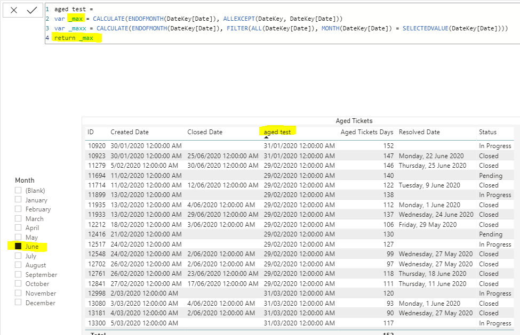Viewport: 520px width, 335px height.
Task: Click Resolved Date Tuesday, 9 June 2020
Action: 429,185
